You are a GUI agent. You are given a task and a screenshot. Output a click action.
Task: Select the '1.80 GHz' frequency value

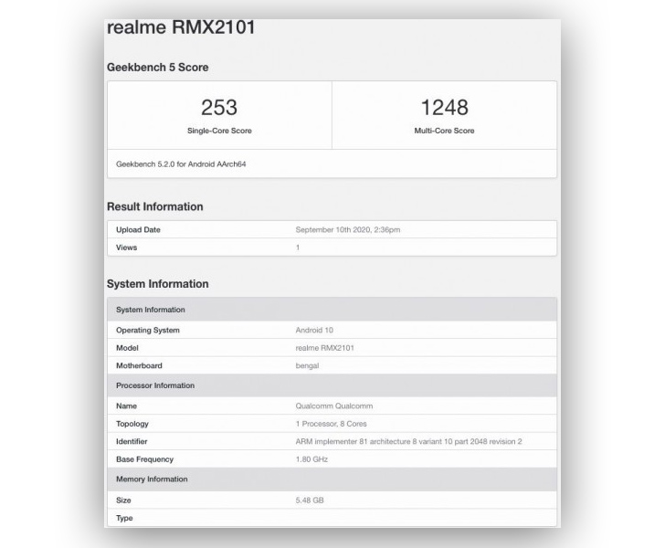(x=311, y=459)
